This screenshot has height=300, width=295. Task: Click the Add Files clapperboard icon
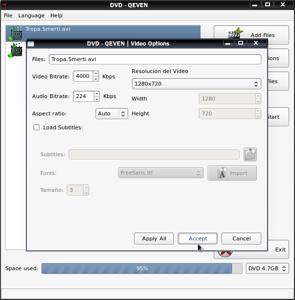pos(235,33)
